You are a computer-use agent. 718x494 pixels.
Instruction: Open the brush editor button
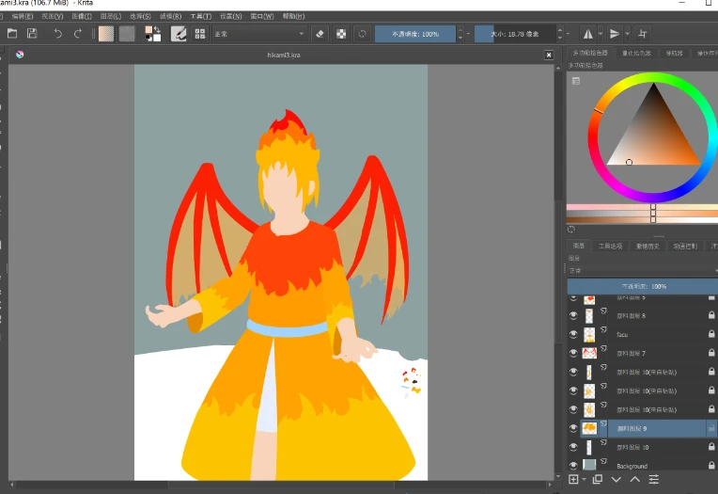coord(179,34)
